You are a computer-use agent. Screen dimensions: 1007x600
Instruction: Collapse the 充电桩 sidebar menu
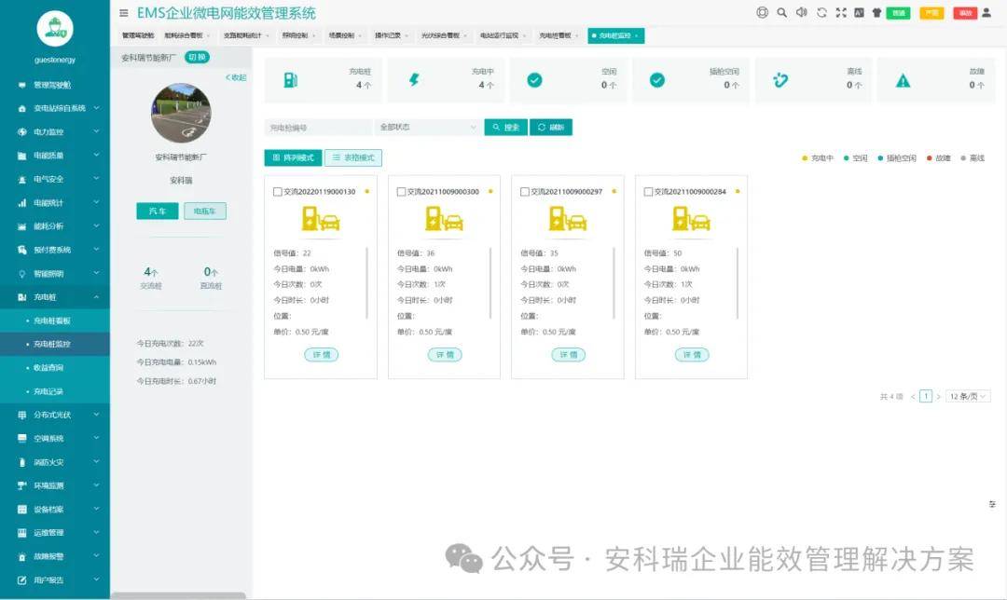pyautogui.click(x=55, y=297)
